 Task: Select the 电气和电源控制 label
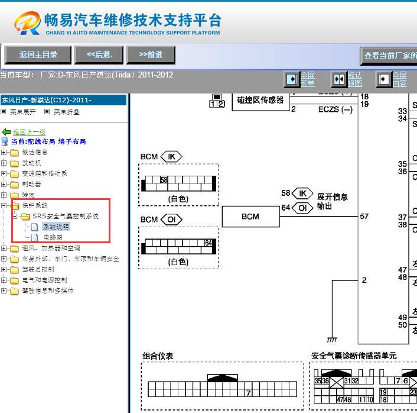tap(45, 280)
